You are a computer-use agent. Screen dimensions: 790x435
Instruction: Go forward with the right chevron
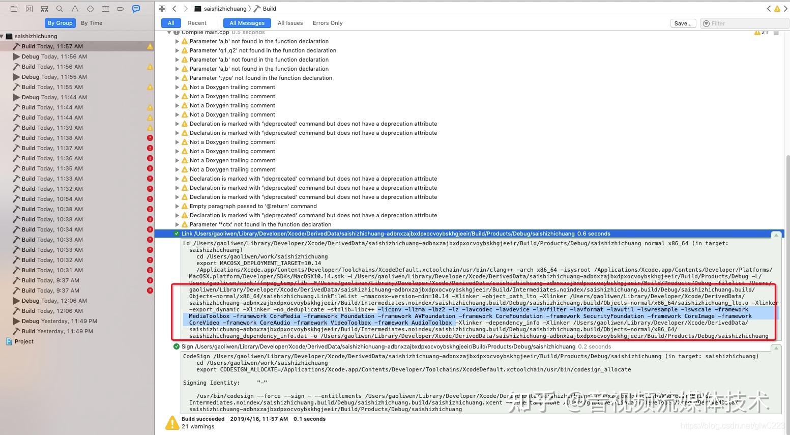[186, 9]
